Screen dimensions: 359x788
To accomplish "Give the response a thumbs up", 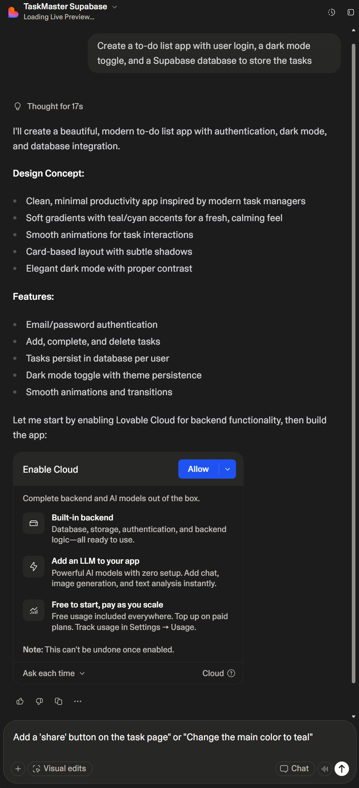I will [20, 701].
